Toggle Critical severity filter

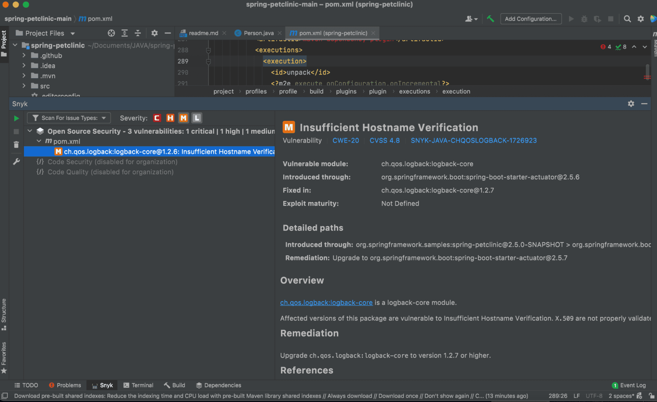tap(157, 118)
